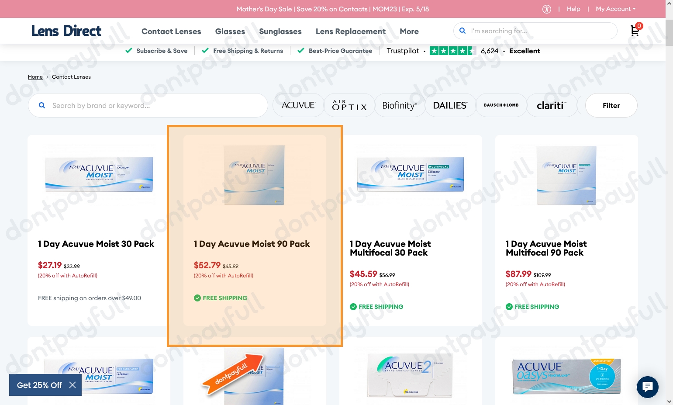673x405 pixels.
Task: Click the page scrollbar down arrow
Action: 669,401
